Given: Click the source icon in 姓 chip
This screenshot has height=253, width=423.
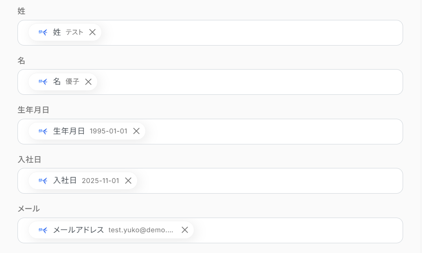Looking at the screenshot, I should coord(43,32).
